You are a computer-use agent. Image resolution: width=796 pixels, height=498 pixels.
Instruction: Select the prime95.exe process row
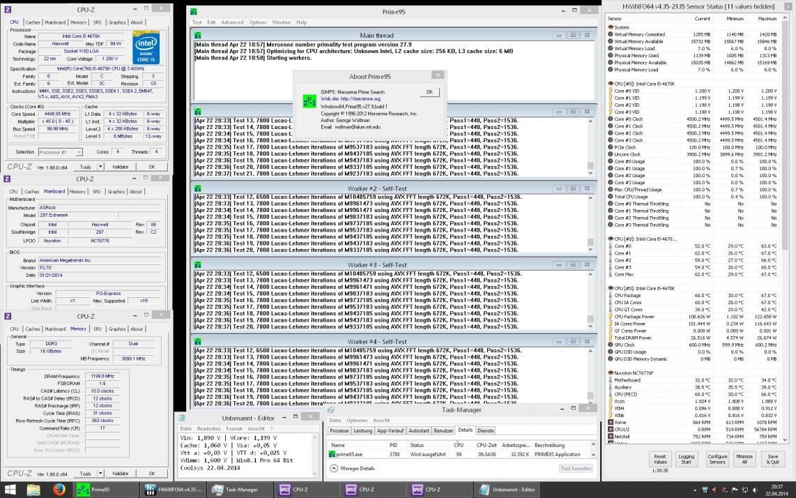point(459,454)
